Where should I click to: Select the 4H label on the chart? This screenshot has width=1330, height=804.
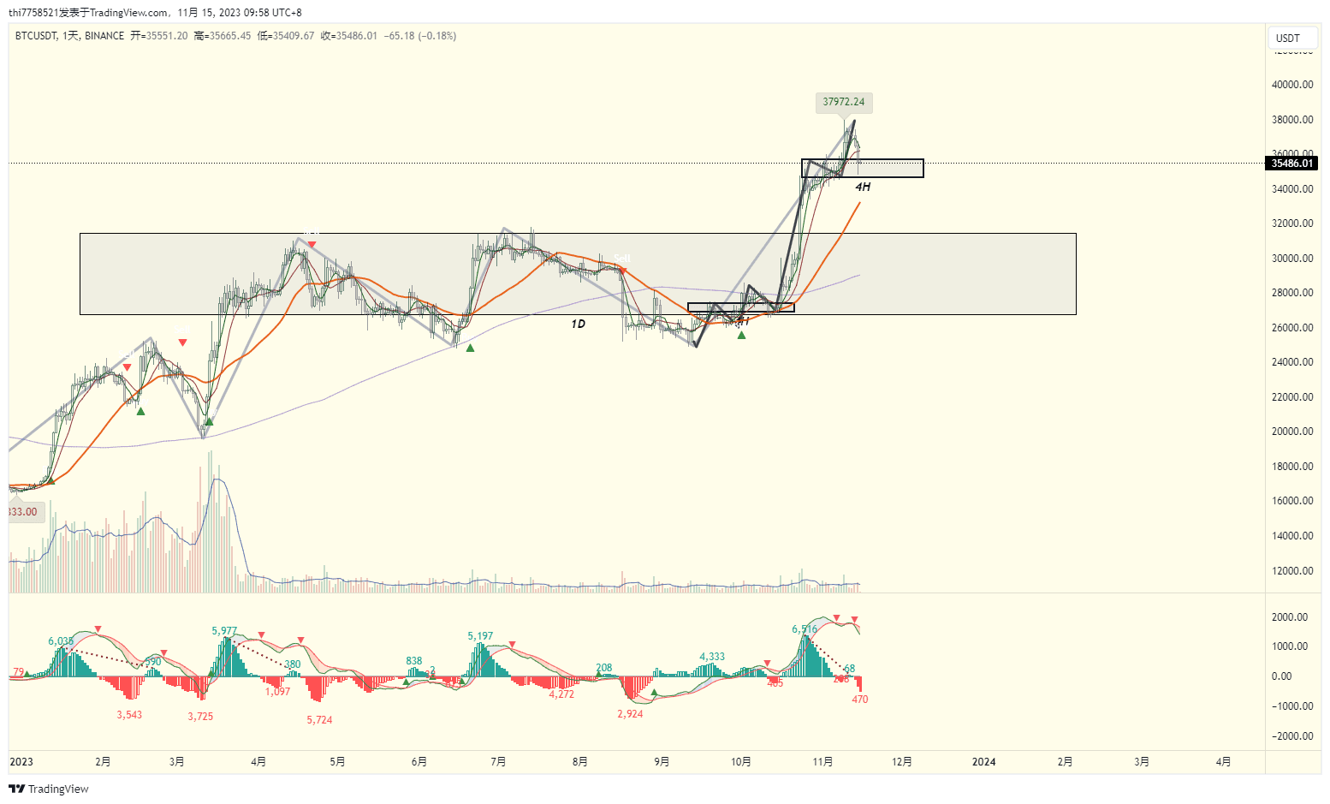coord(863,187)
